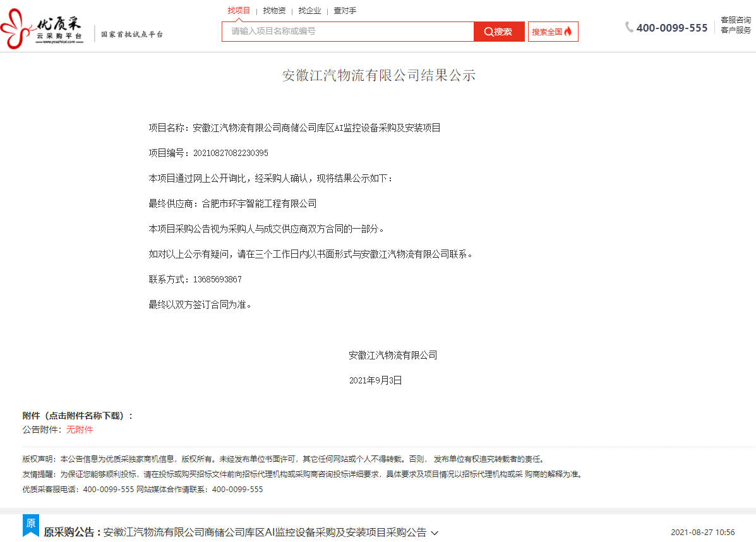Select the 找企业 tab
The image size is (756, 542).
(x=309, y=10)
